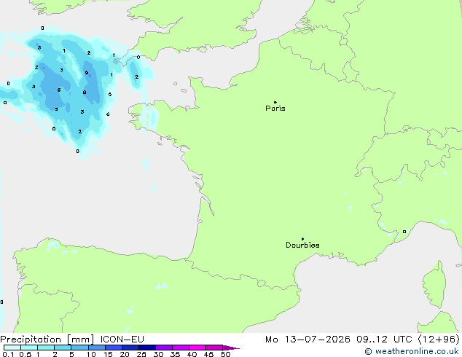Pick the 0.1–0.5 mm legend swatch
The height and width of the screenshot is (357, 462).
[12, 348]
